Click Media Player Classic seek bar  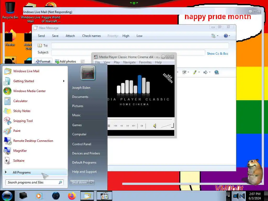tap(140, 119)
